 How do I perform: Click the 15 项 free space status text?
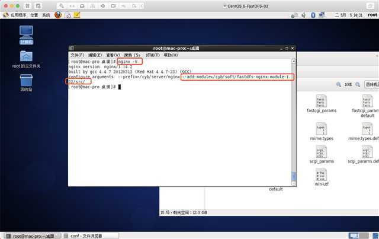coord(184,212)
